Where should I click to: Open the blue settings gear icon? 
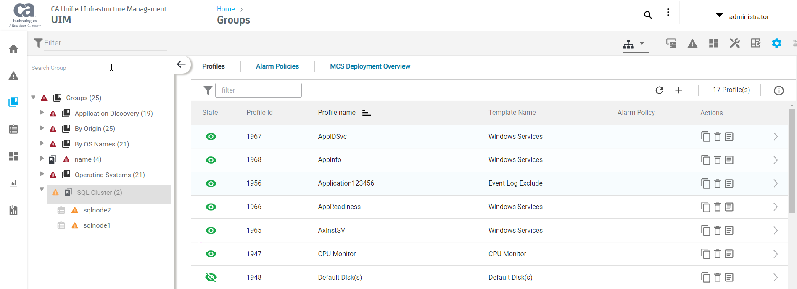click(x=776, y=43)
